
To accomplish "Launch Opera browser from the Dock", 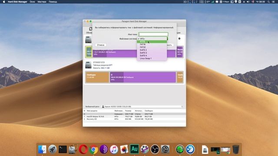I will (83, 149).
